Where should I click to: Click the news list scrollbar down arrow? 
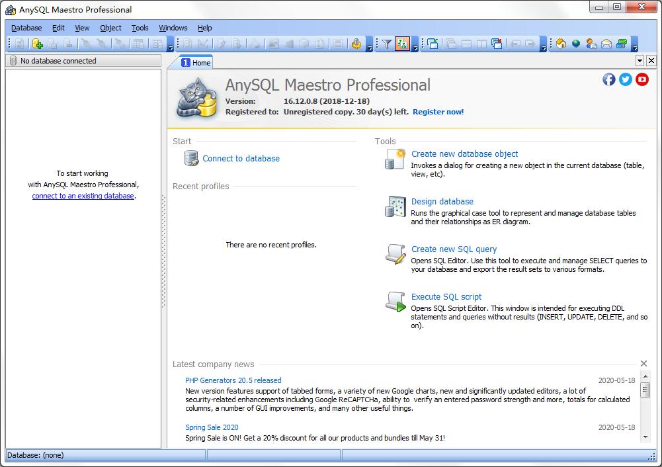click(x=645, y=437)
